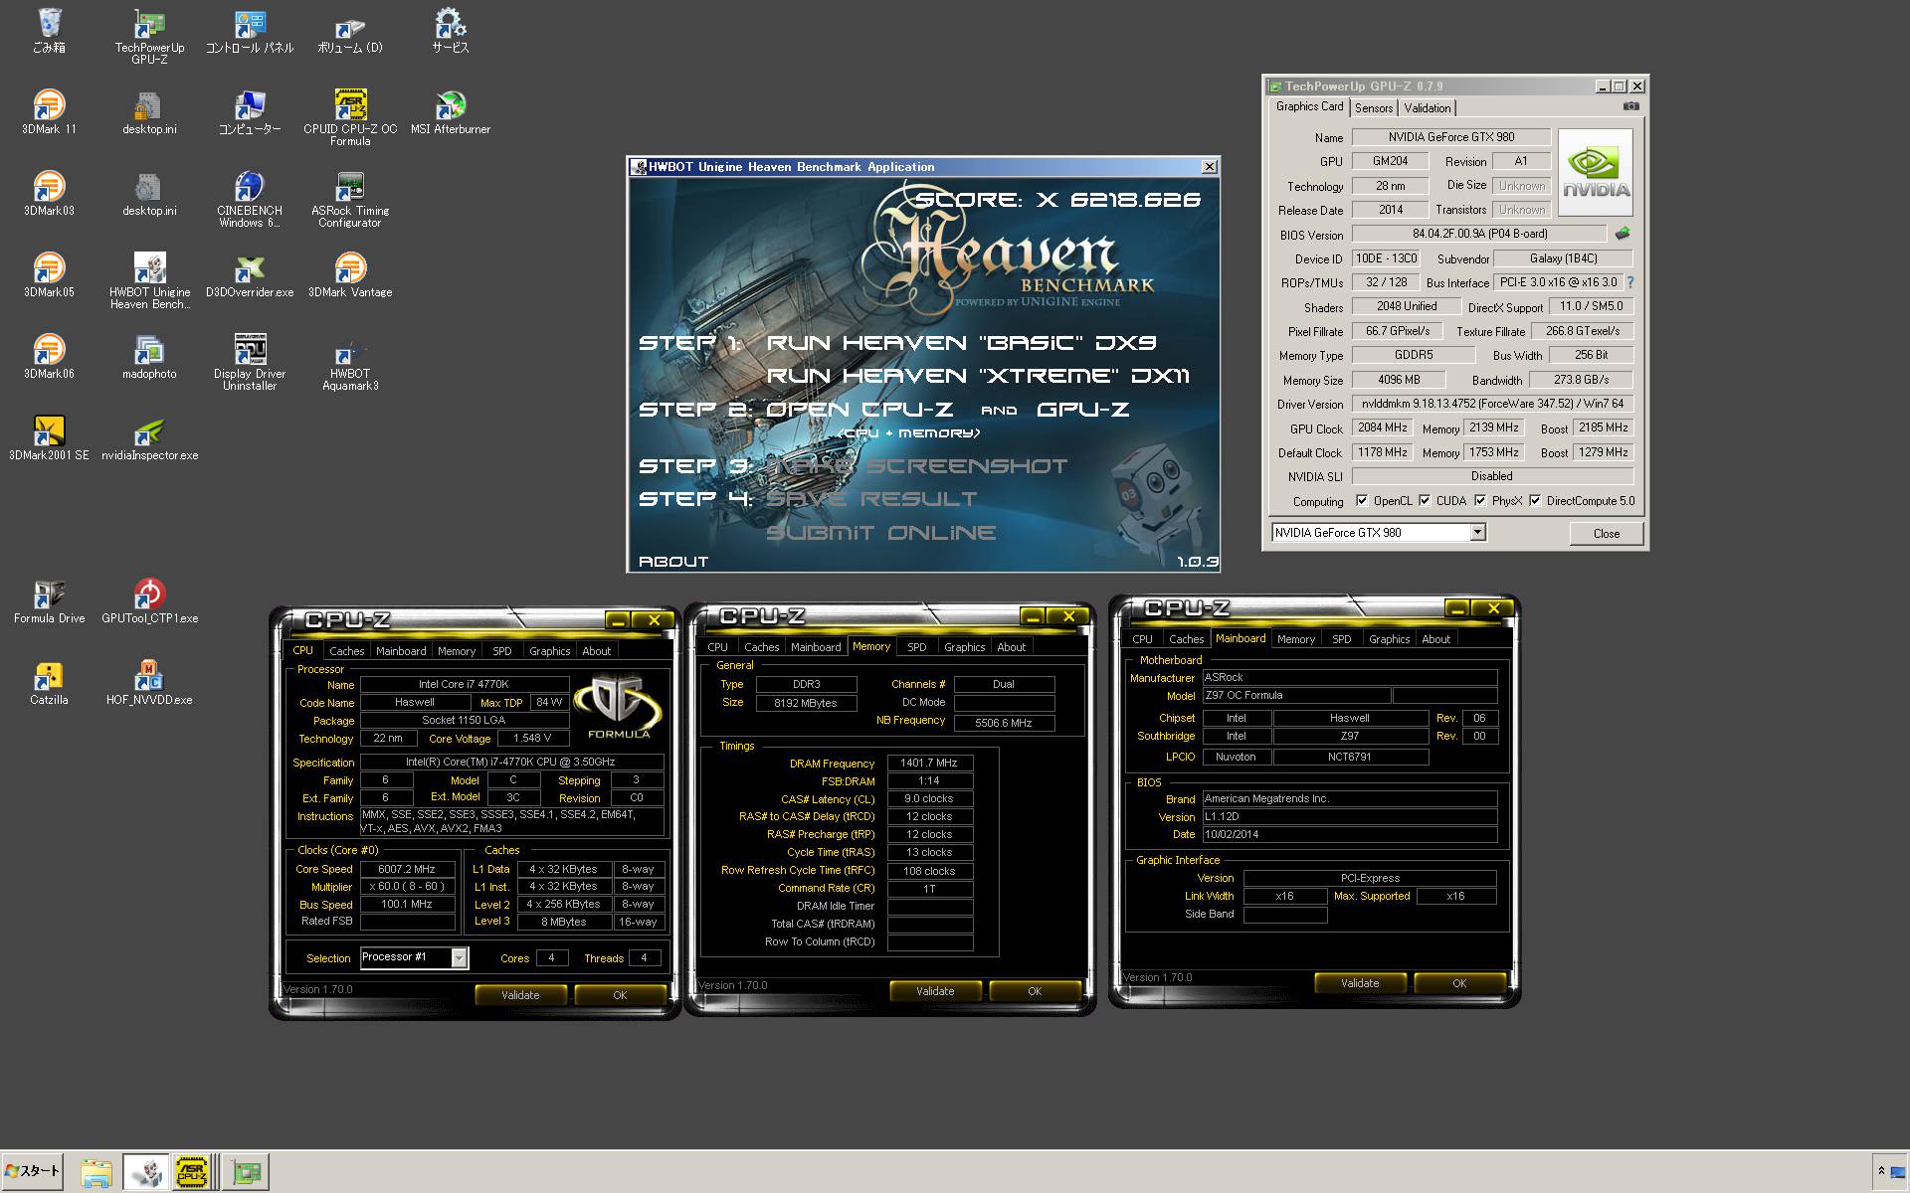Select GPUTool_CTP1.exe desktop icon
Viewport: 1910px width, 1193px height.
click(149, 600)
